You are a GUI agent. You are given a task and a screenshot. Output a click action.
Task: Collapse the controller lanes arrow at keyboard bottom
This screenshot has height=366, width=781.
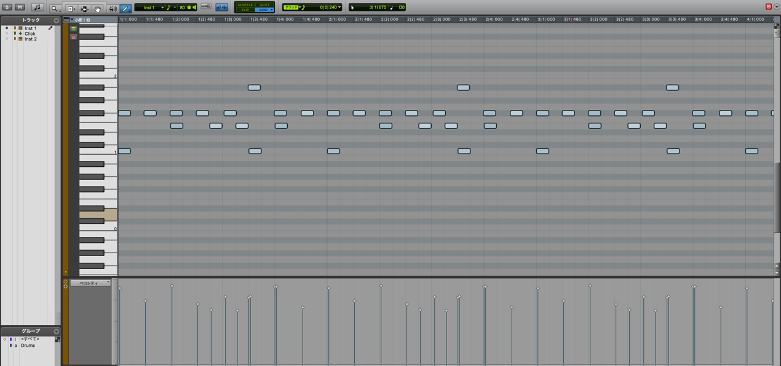coord(66,272)
